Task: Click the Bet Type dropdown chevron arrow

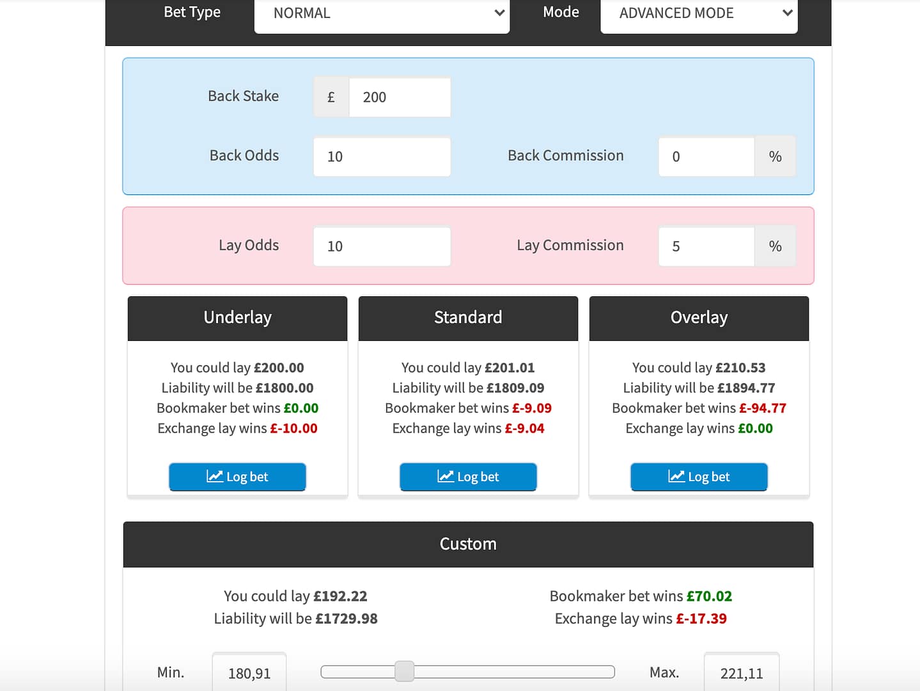Action: point(499,13)
